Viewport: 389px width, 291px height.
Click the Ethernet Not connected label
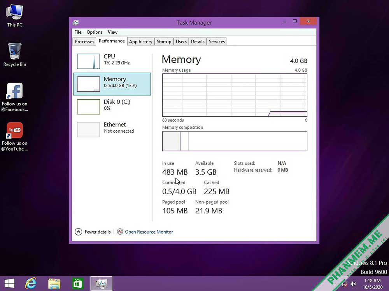click(119, 127)
